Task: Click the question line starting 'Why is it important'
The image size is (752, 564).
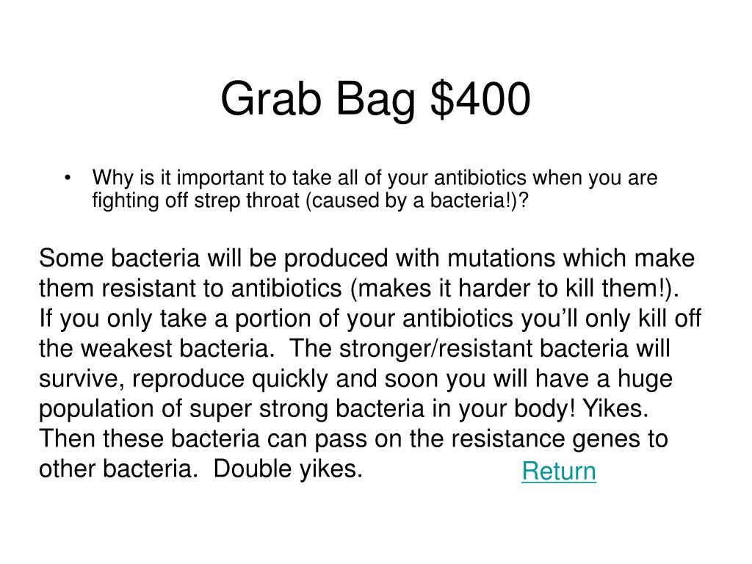Action: (x=375, y=178)
